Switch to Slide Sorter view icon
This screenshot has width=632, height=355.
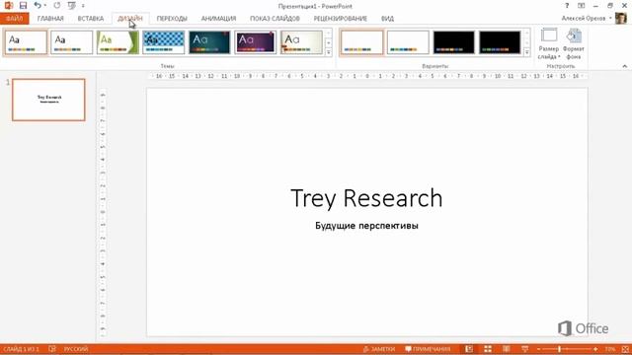click(x=488, y=349)
